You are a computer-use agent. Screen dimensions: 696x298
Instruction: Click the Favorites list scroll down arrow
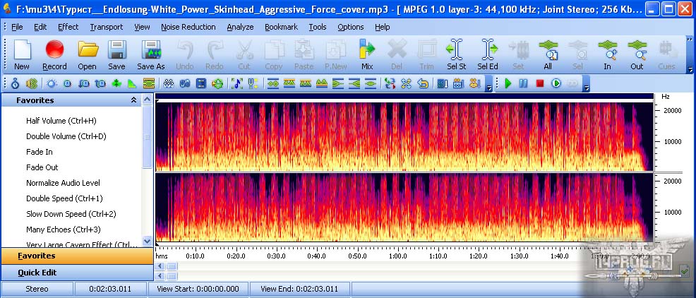click(148, 242)
